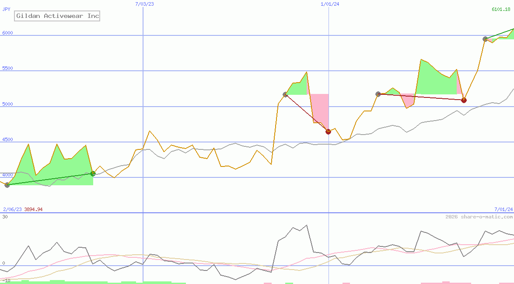
Task: Click the 6101.18 latest price label
Action: 501,9
